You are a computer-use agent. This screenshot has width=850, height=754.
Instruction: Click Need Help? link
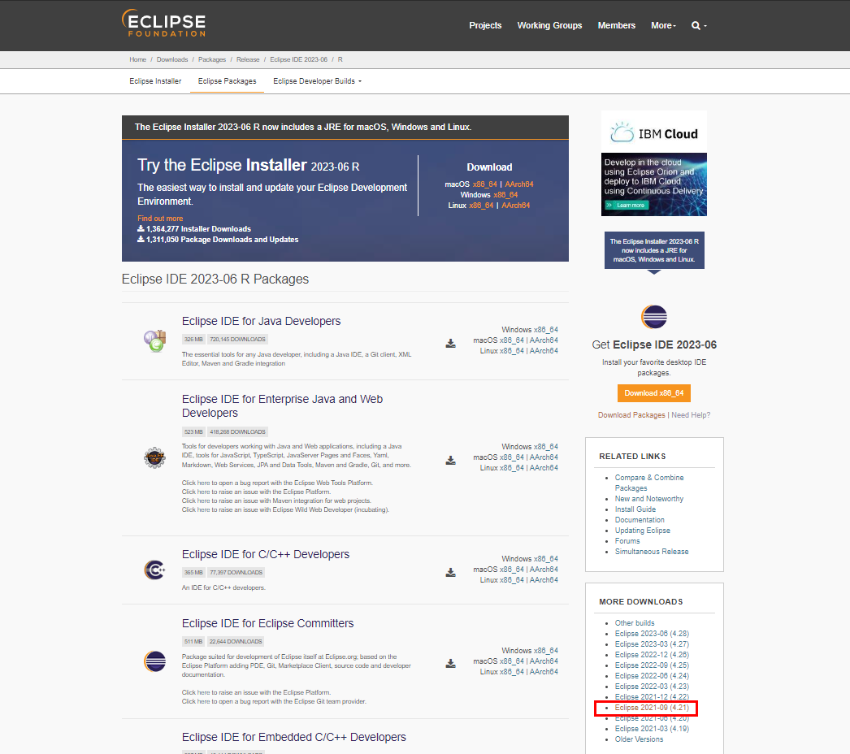(x=691, y=415)
